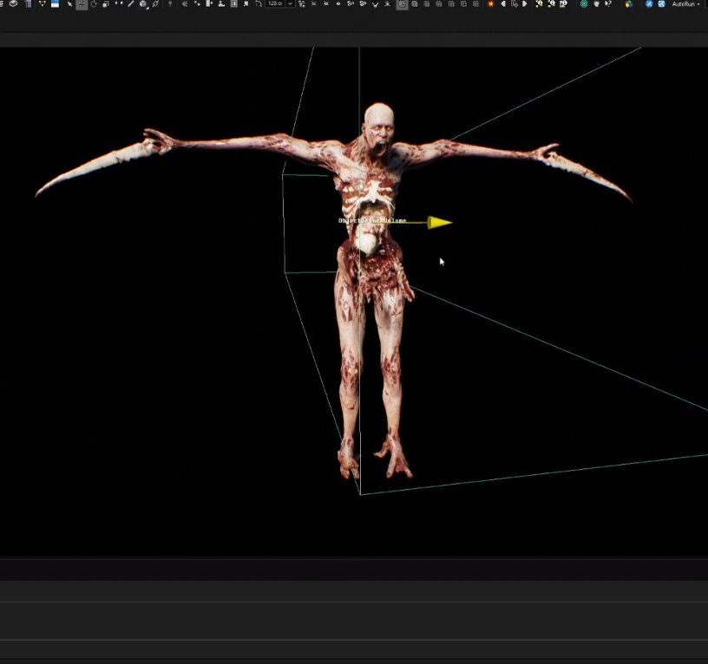
Task: Click the yellow arrow gizmo cone
Action: (x=440, y=223)
